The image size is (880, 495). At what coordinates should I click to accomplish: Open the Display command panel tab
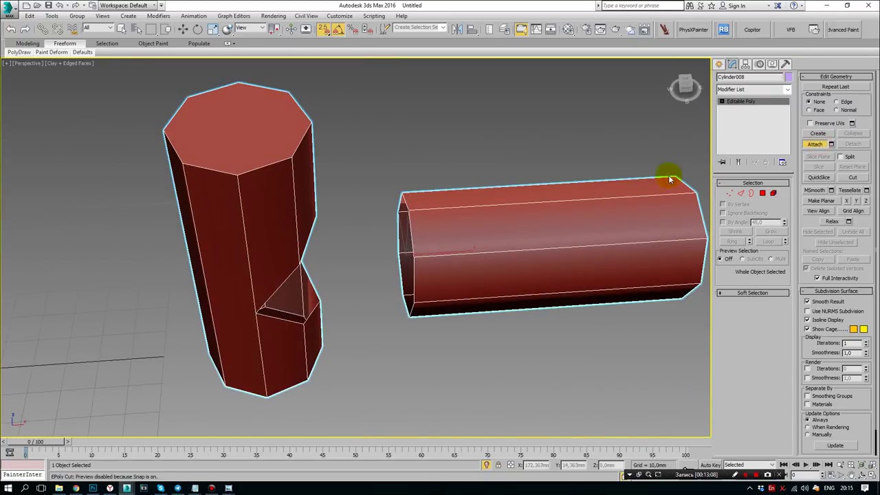pyautogui.click(x=772, y=64)
